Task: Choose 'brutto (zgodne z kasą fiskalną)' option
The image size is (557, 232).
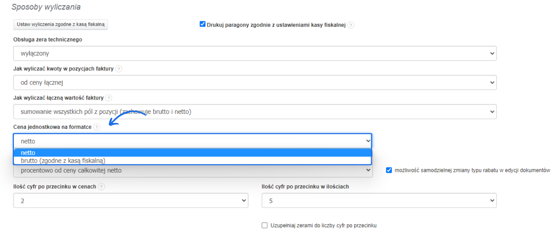Action: click(x=193, y=161)
